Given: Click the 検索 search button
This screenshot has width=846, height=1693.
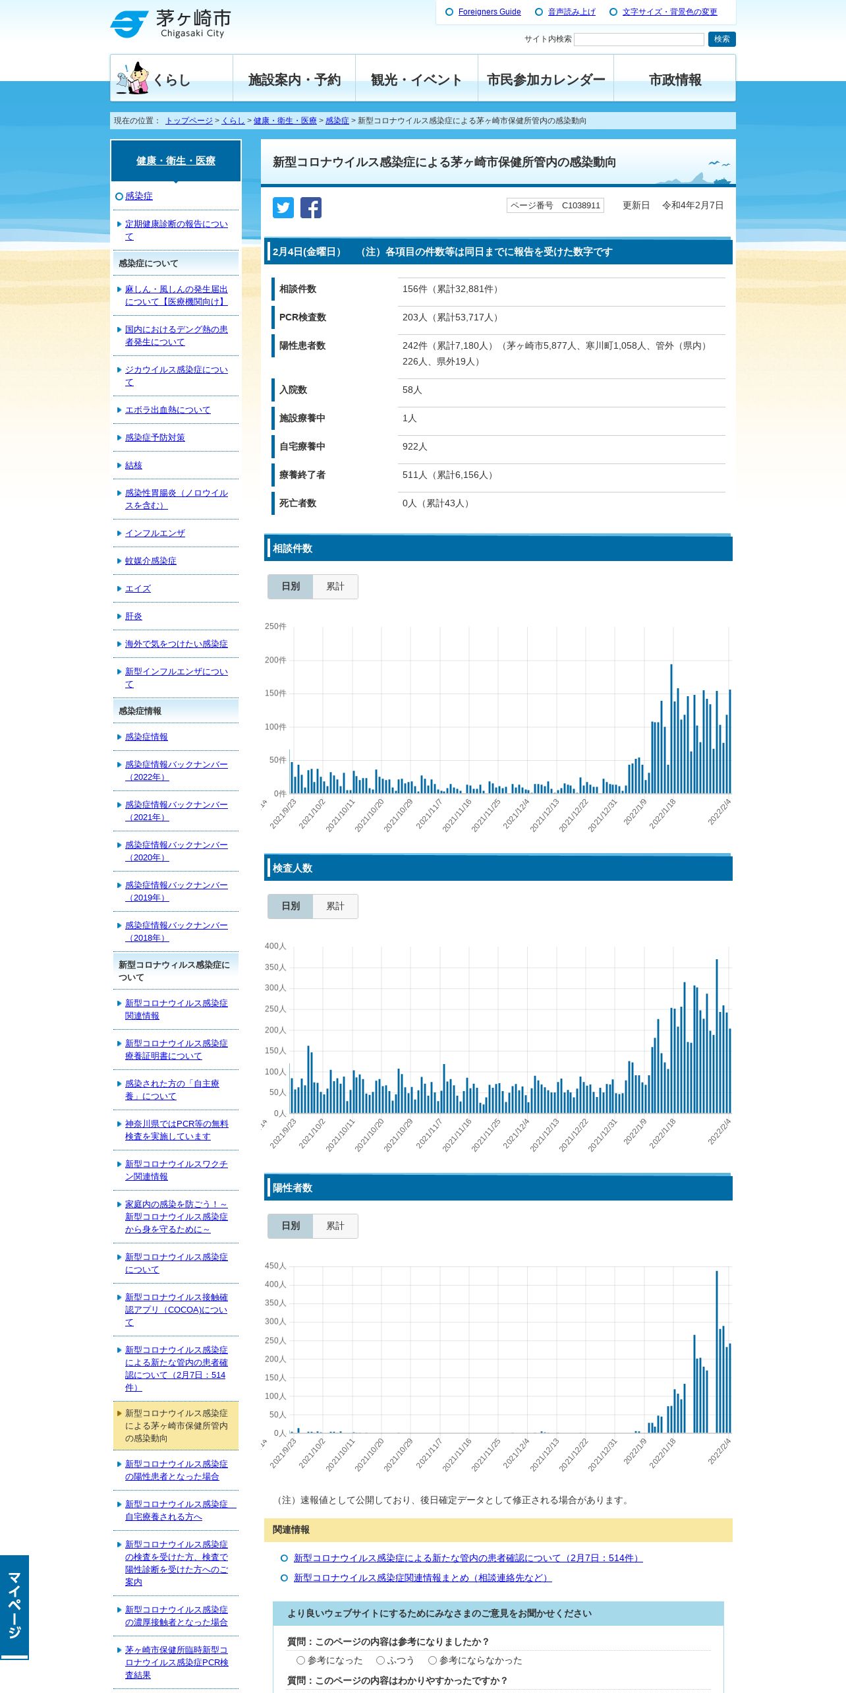Looking at the screenshot, I should pyautogui.click(x=721, y=39).
